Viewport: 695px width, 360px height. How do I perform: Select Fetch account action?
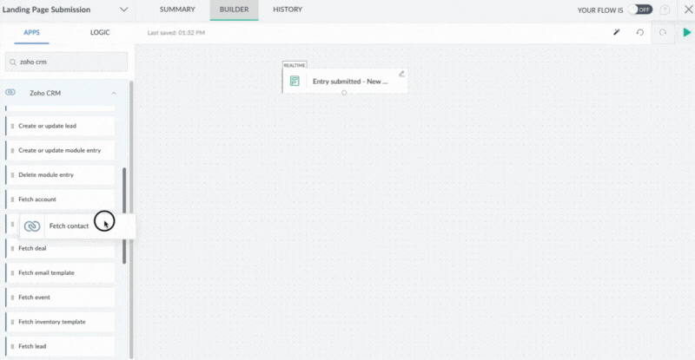click(x=60, y=200)
